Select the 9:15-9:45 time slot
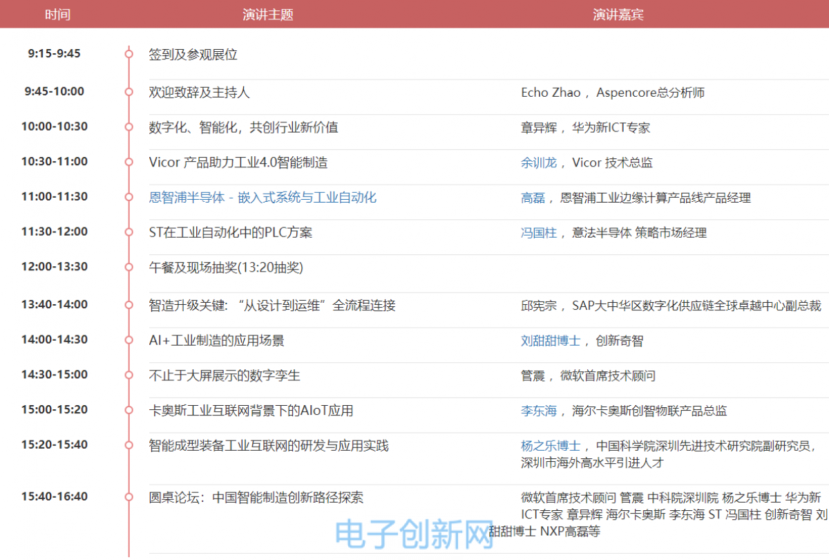This screenshot has height=560, width=829. point(54,53)
